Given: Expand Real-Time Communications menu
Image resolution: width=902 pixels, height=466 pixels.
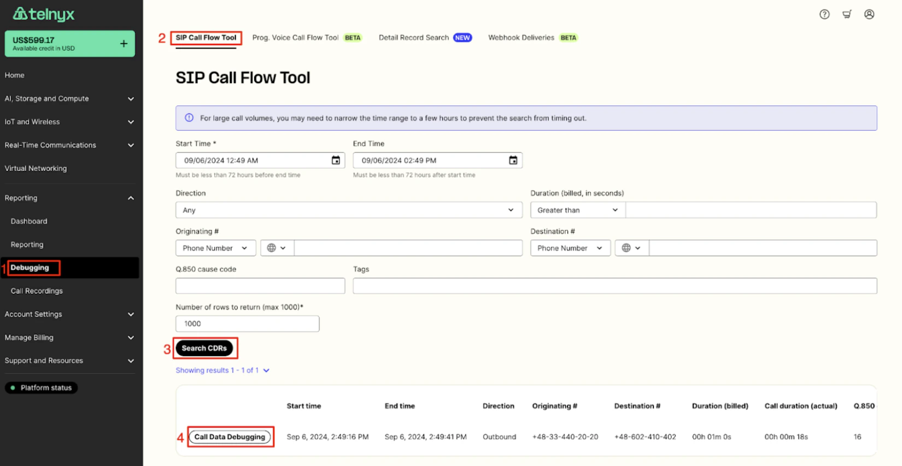Looking at the screenshot, I should (69, 145).
